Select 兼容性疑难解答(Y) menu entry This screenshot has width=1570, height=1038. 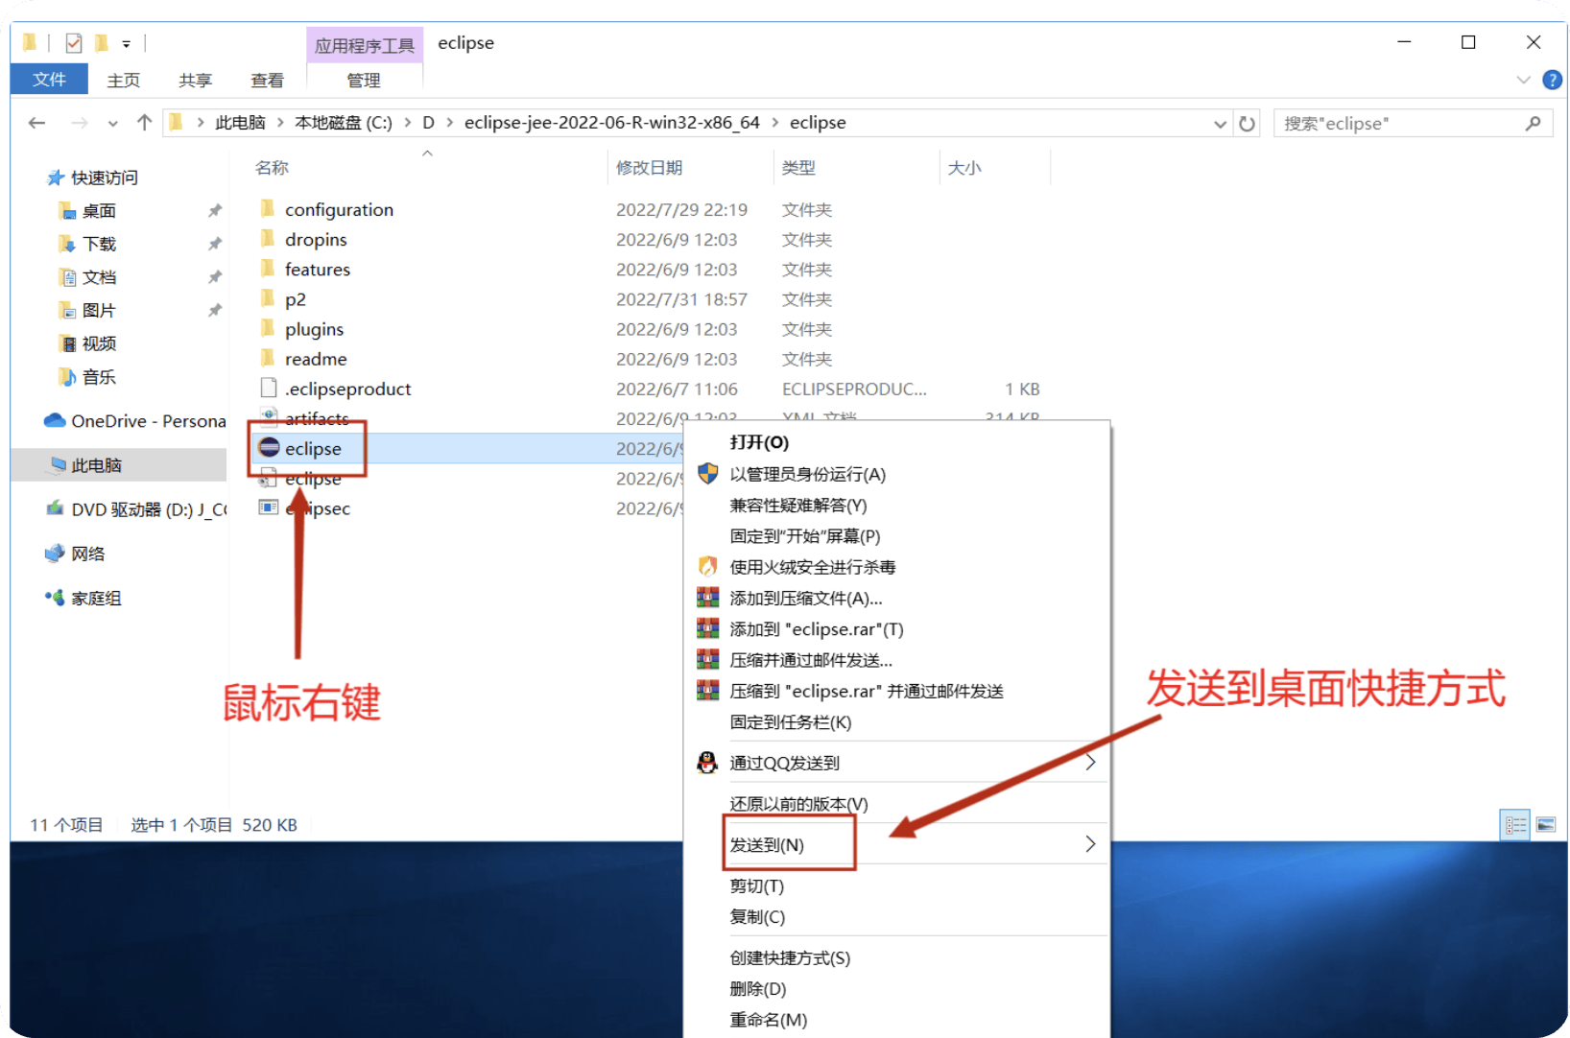pyautogui.click(x=896, y=505)
